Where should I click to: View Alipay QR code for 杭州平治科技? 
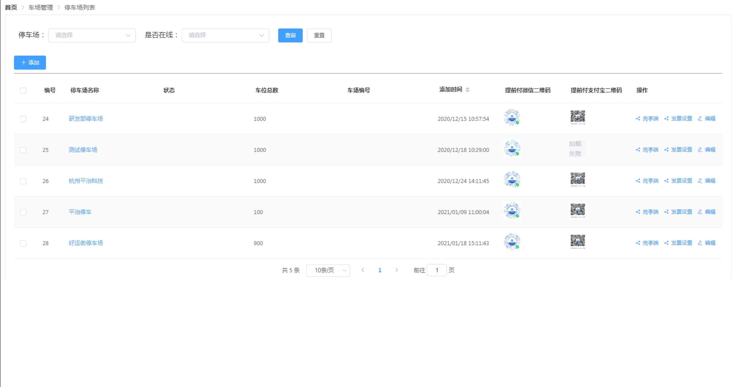click(x=578, y=179)
